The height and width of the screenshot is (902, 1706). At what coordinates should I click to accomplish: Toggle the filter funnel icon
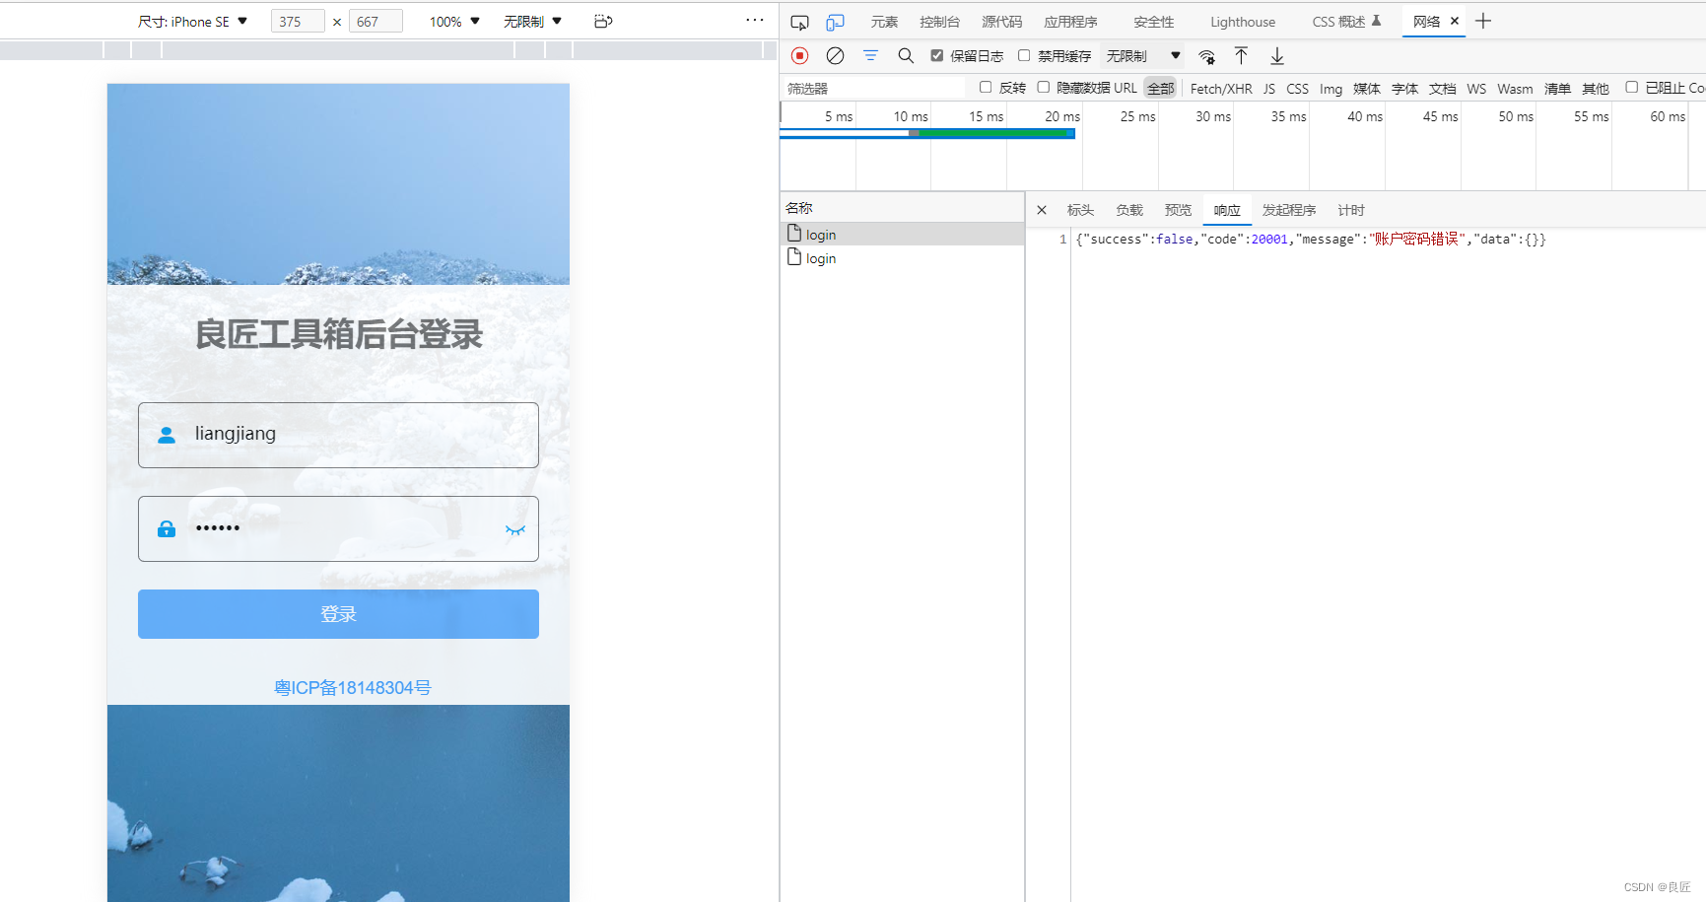[870, 56]
